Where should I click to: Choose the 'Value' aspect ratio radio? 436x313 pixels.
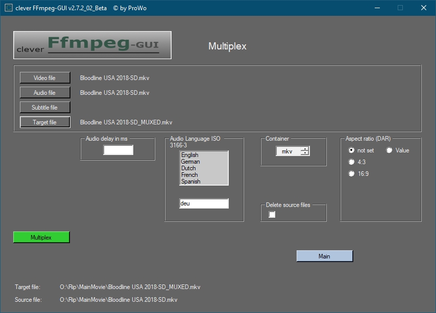tap(398, 150)
